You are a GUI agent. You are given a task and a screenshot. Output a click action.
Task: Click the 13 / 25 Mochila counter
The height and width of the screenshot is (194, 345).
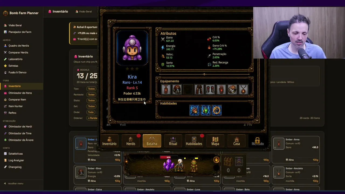coord(87,76)
